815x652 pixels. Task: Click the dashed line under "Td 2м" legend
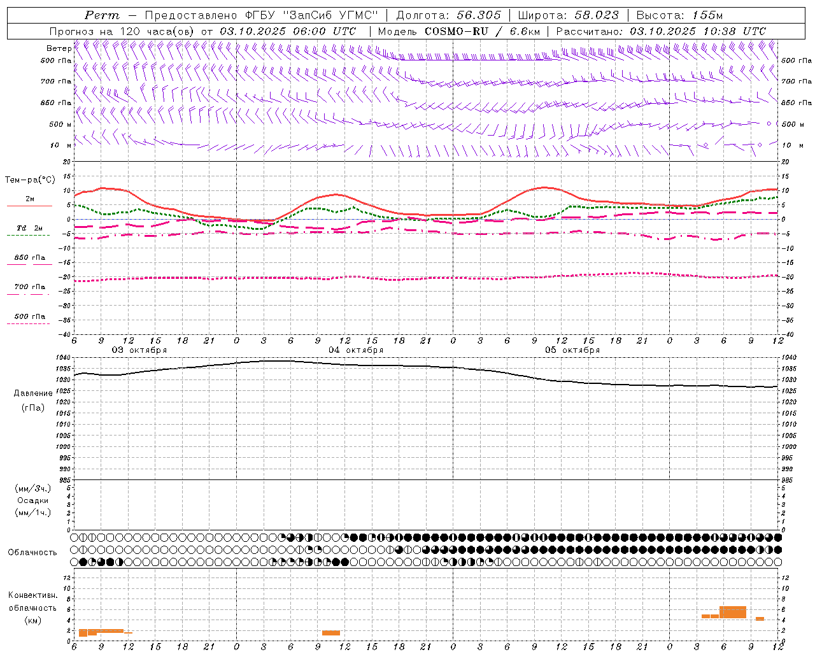28,235
